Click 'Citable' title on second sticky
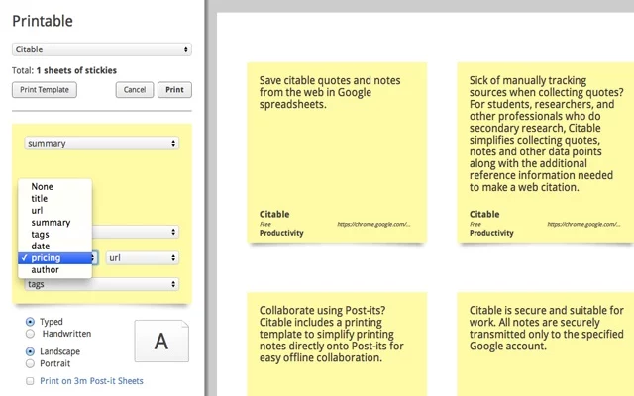The width and height of the screenshot is (634, 396). click(484, 214)
